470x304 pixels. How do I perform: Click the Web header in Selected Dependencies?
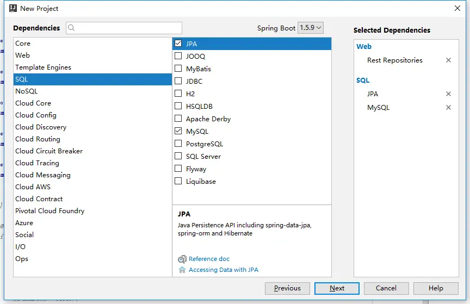click(364, 46)
